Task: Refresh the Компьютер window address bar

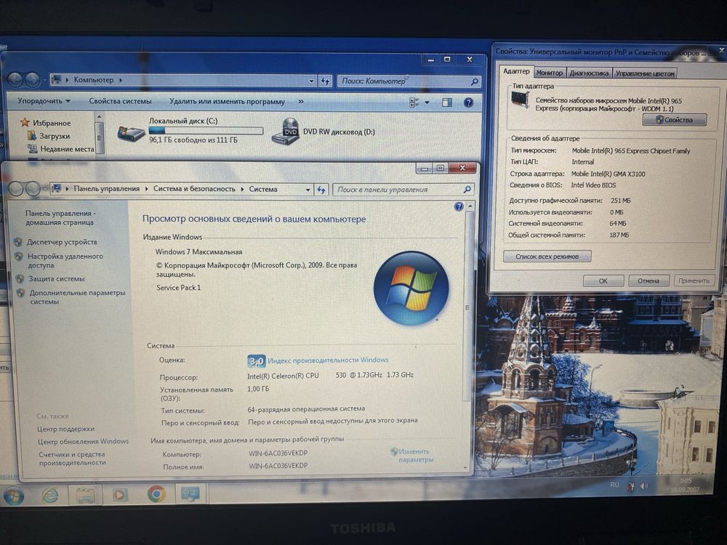Action: (325, 81)
